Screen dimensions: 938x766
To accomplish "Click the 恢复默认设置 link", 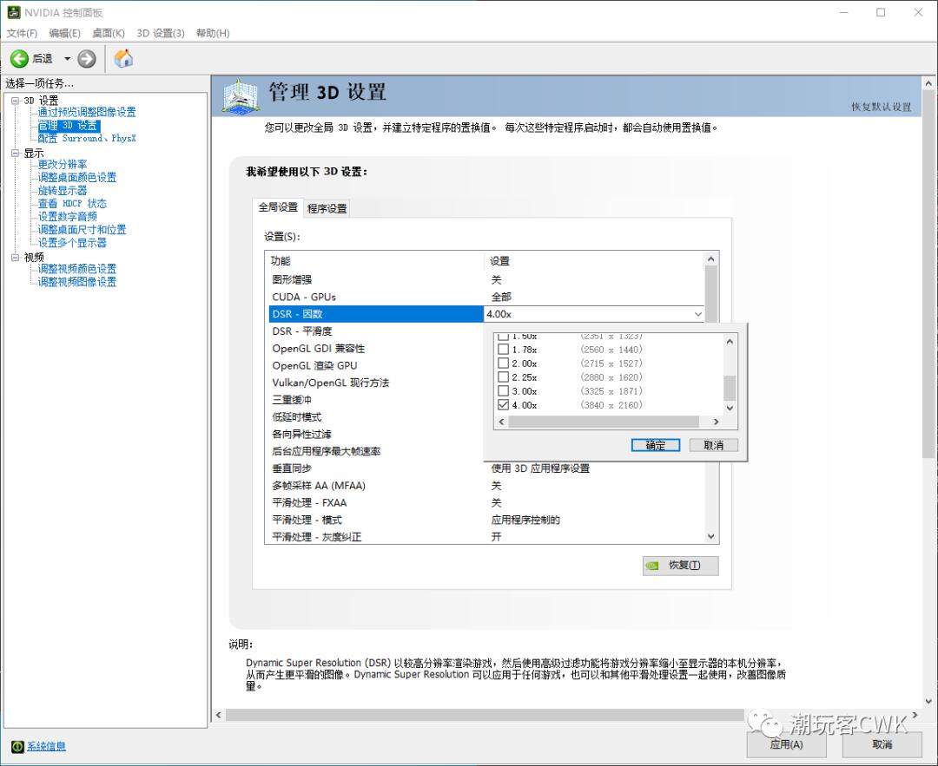I will click(881, 107).
